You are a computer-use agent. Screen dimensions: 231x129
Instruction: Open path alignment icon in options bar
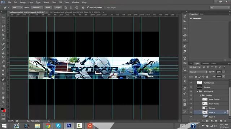(x=71, y=8)
